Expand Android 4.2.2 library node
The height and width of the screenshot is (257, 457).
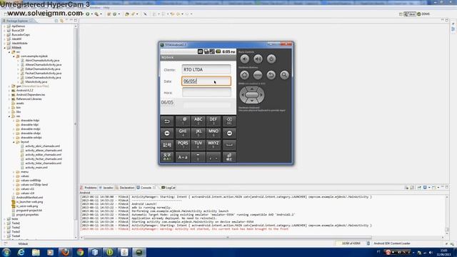[9, 91]
